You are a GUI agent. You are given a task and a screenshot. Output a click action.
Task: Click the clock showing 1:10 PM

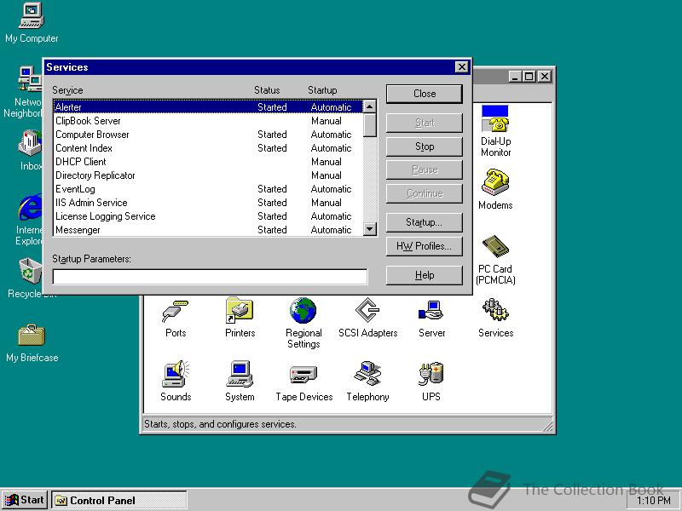pyautogui.click(x=654, y=501)
